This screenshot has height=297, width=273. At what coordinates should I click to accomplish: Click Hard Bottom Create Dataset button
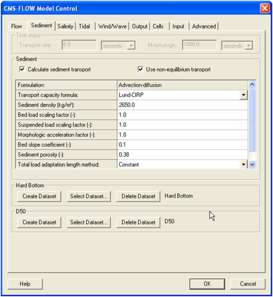(39, 196)
